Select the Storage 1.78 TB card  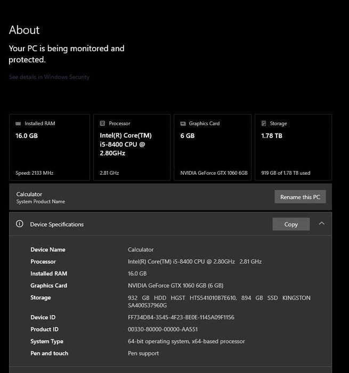point(294,147)
